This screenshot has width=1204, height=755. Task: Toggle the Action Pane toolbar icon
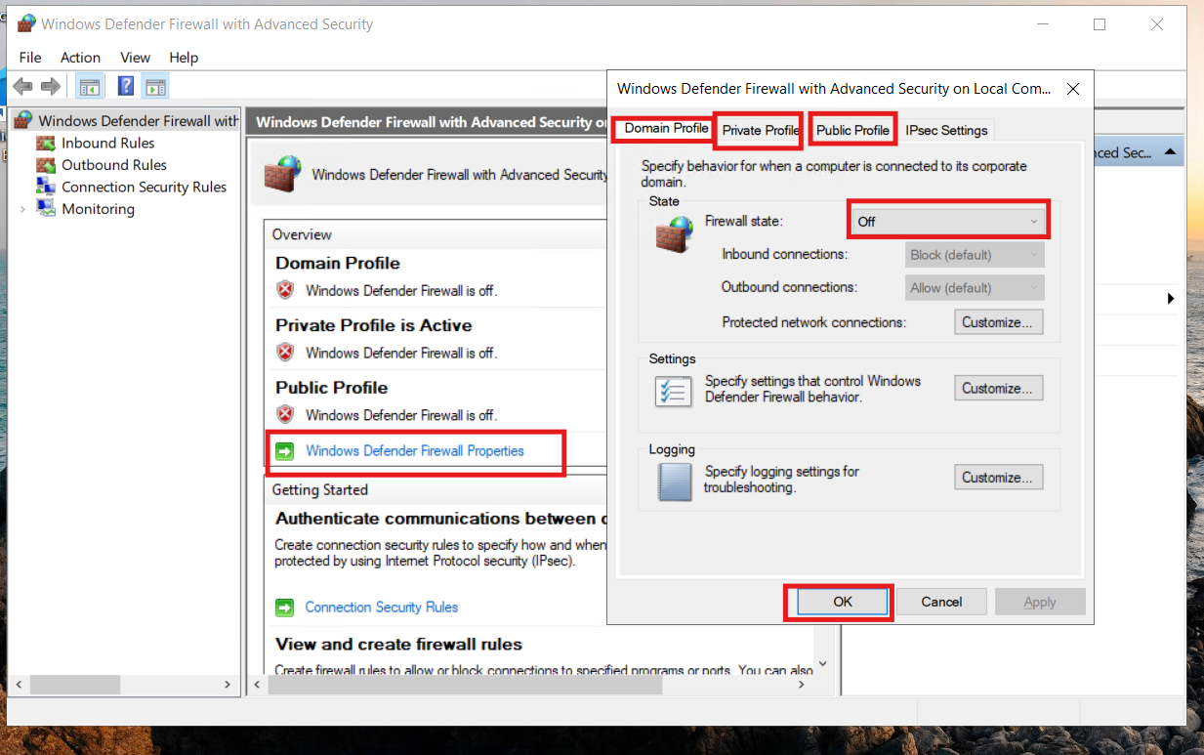click(x=154, y=87)
